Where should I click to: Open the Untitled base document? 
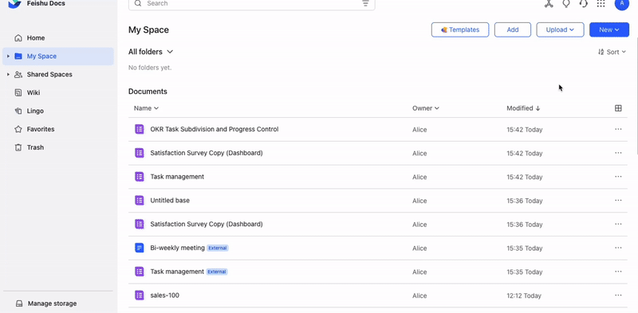(170, 201)
